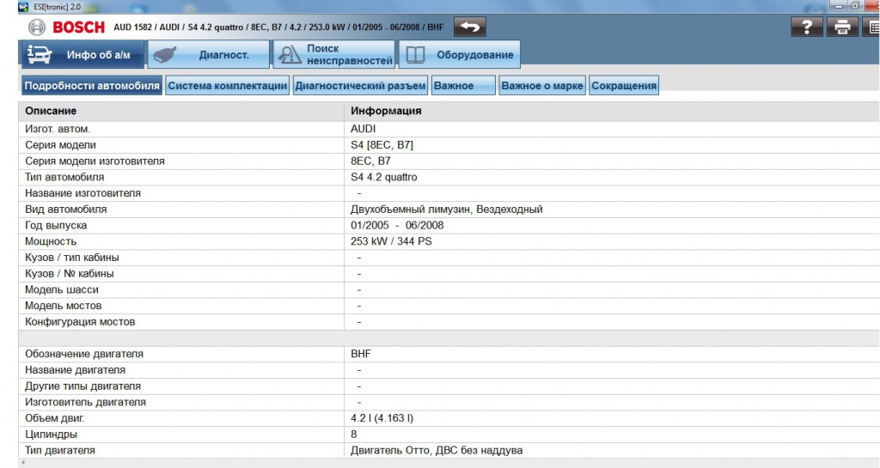The height and width of the screenshot is (468, 880).
Task: Select the Двигатель Отто, ДВС без наддува value
Action: click(x=437, y=451)
